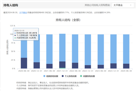Image resolution: width=138 pixels, height=91 pixels.
Task: Click the 个人持有者 definition line
Action: pyautogui.click(x=48, y=86)
